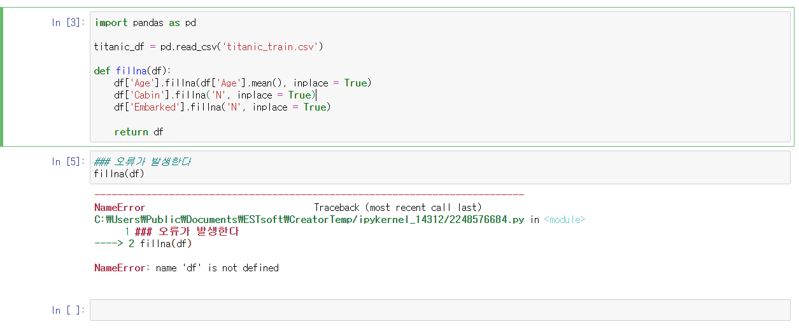
Task: Click the red NameError heading above the traceback
Action: click(120, 208)
